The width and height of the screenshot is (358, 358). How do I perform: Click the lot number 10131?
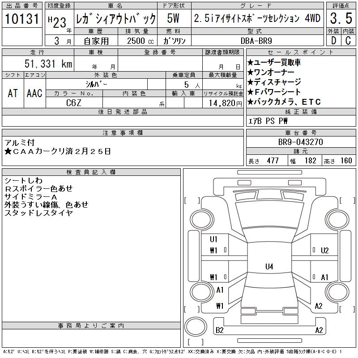(x=22, y=19)
